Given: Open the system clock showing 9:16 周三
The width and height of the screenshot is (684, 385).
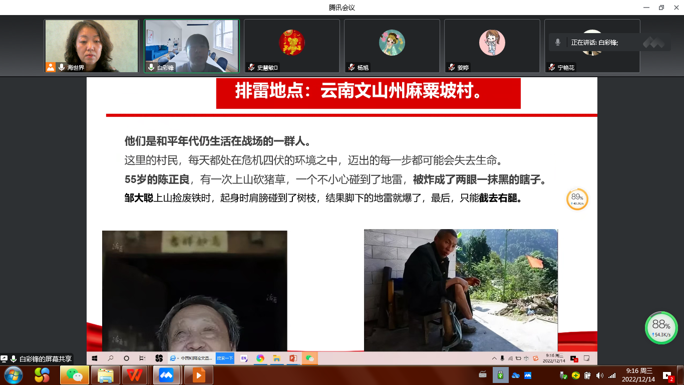Looking at the screenshot, I should click(x=638, y=375).
